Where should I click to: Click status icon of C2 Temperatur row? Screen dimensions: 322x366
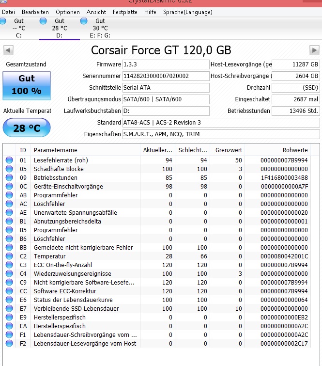click(9, 256)
